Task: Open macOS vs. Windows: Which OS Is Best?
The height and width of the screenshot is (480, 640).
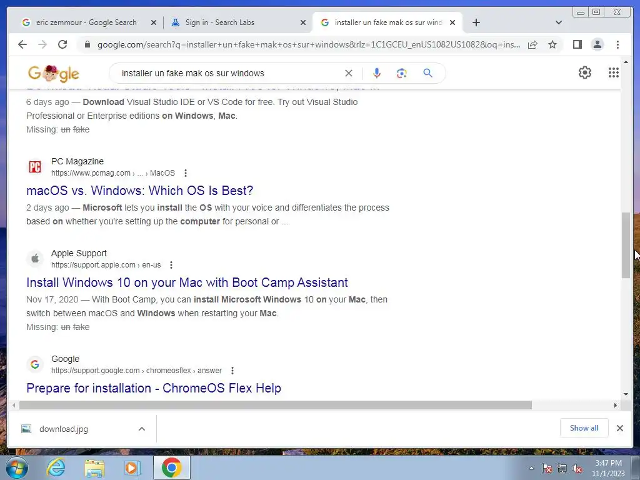Action: tap(139, 191)
